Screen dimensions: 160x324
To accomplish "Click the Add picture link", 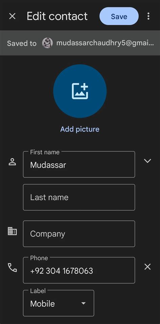I will [80, 129].
